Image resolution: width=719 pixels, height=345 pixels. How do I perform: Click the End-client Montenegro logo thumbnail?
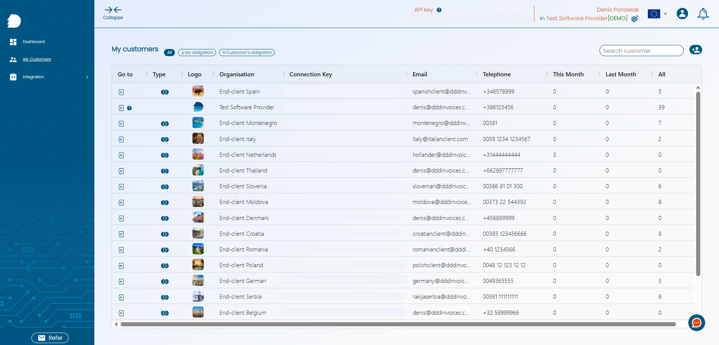click(198, 123)
